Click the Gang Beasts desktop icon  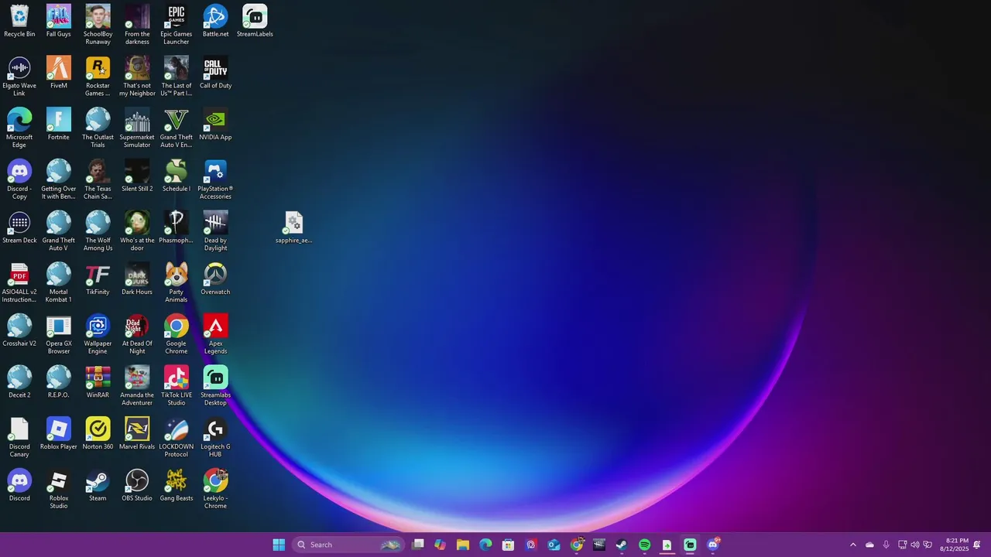tap(177, 485)
